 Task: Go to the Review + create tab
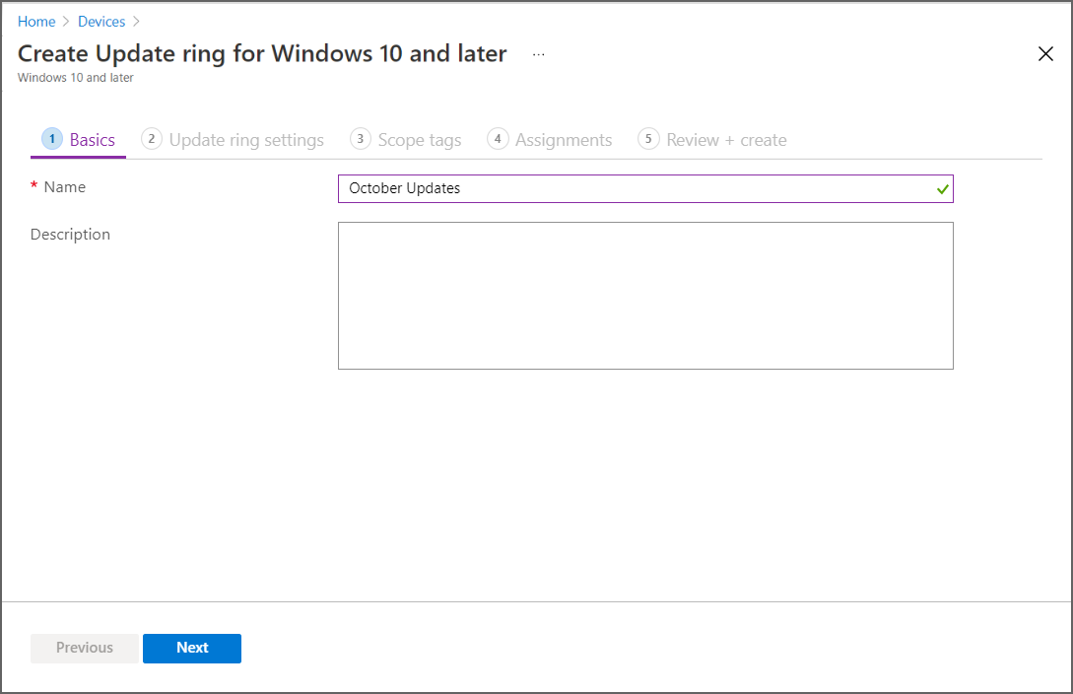pos(725,139)
